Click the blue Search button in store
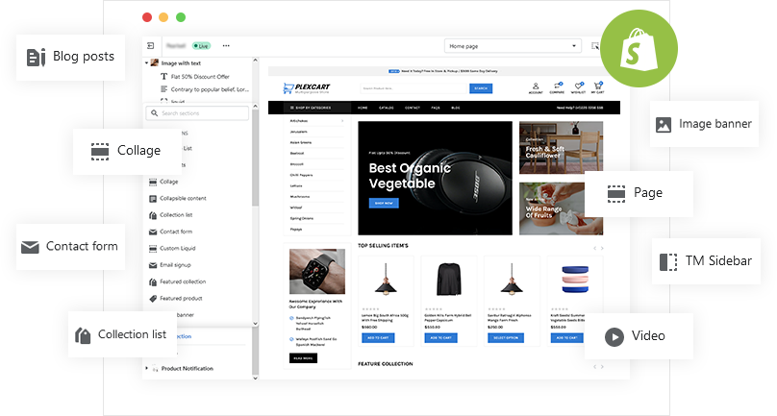 tap(480, 88)
